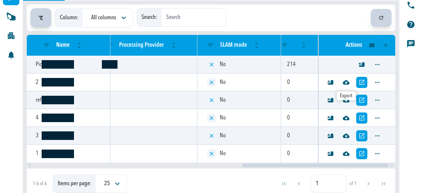Click the SLAM mode column header label
Viewport: 422px width, 193px height.
[x=233, y=45]
